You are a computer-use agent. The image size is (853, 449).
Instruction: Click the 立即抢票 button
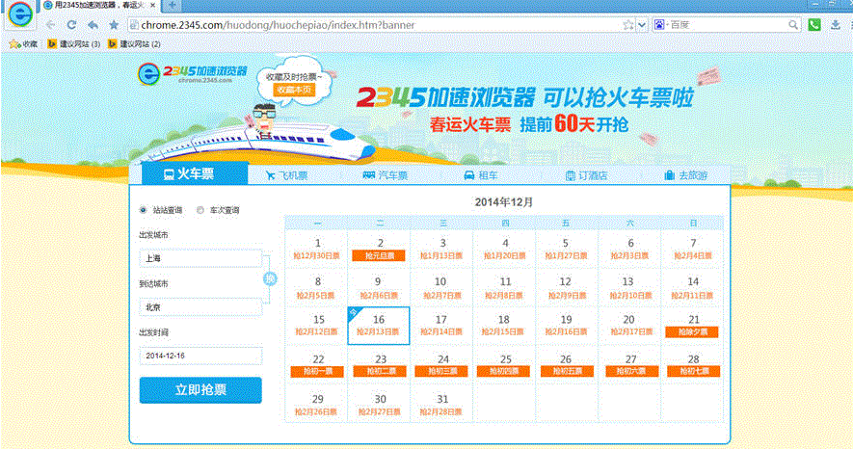200,390
